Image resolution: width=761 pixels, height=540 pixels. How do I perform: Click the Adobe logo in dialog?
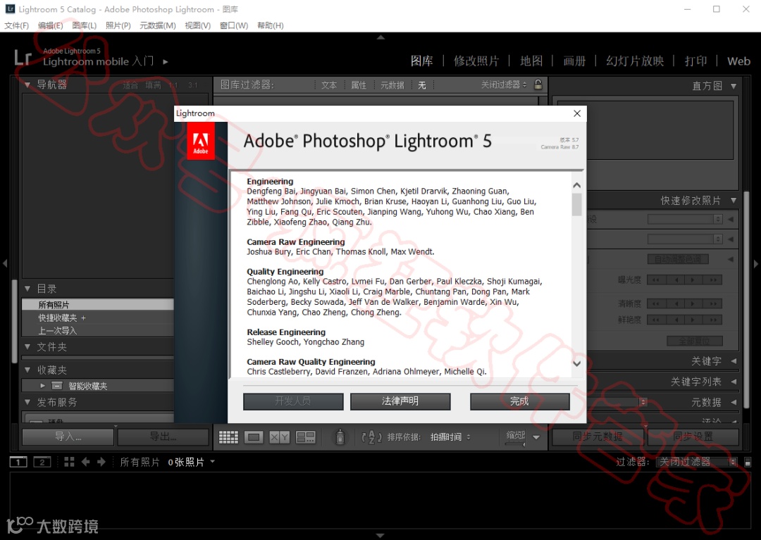click(200, 141)
